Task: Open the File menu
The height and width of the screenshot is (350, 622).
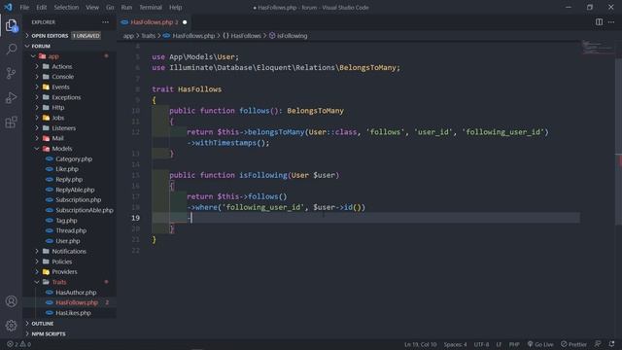Action: click(24, 7)
